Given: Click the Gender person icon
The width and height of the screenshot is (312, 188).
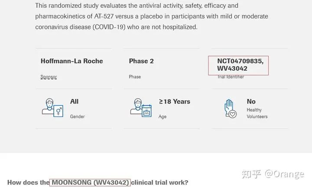Looking at the screenshot, I should click(52, 107).
